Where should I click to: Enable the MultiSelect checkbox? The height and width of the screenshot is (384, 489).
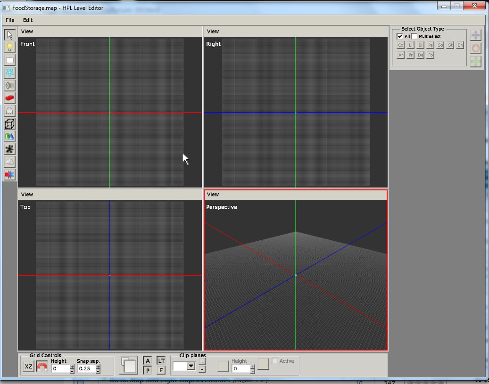pyautogui.click(x=414, y=36)
